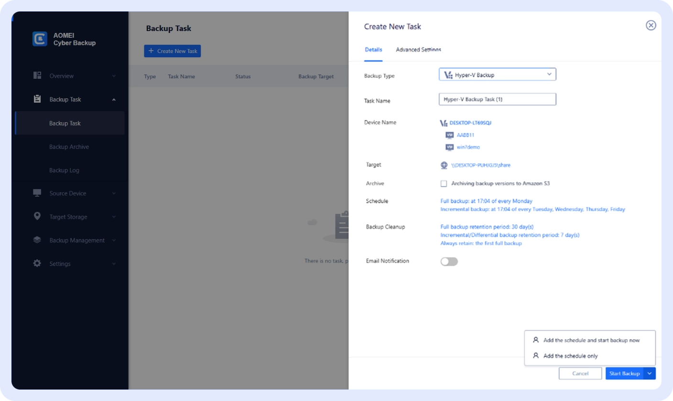
Task: Expand the Target Storage sidebar section
Action: click(x=114, y=217)
